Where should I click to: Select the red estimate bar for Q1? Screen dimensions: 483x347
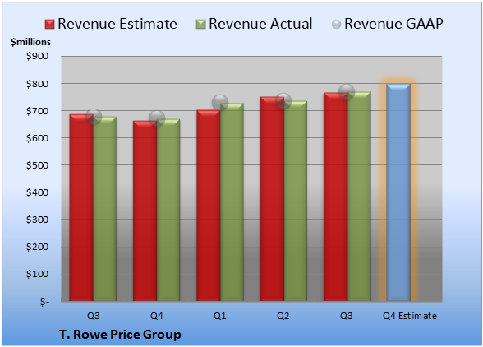pos(209,206)
